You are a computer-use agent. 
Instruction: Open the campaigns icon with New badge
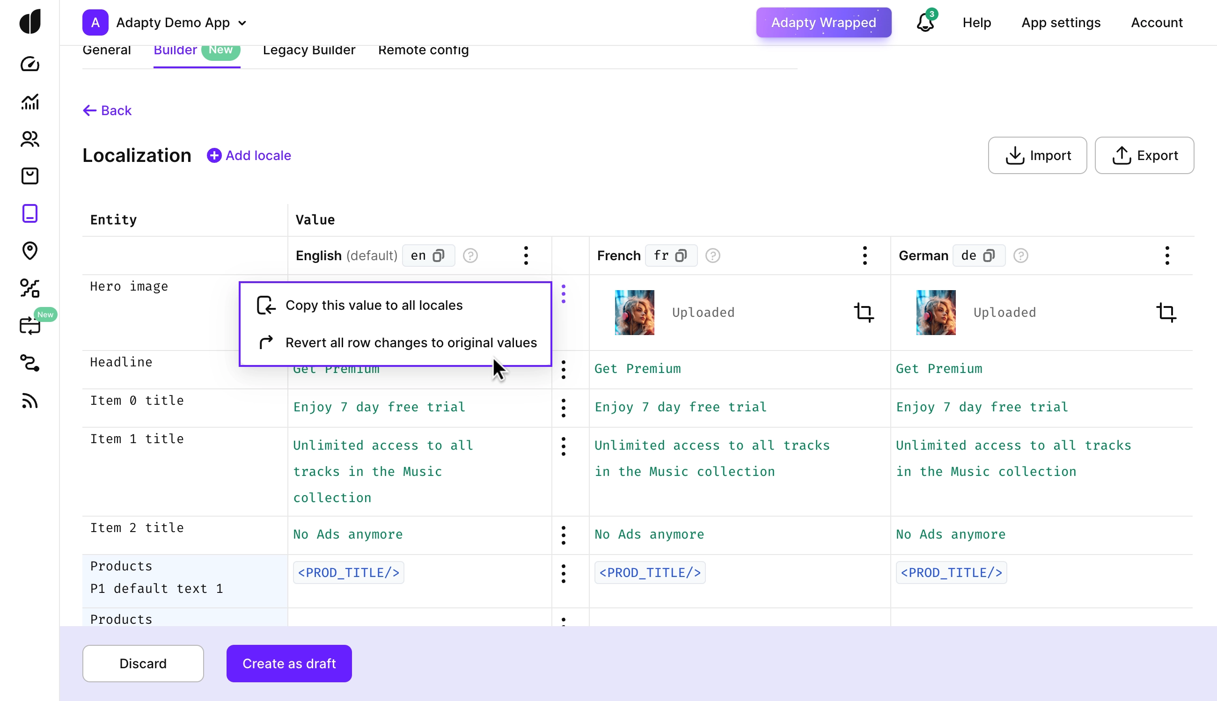(30, 326)
